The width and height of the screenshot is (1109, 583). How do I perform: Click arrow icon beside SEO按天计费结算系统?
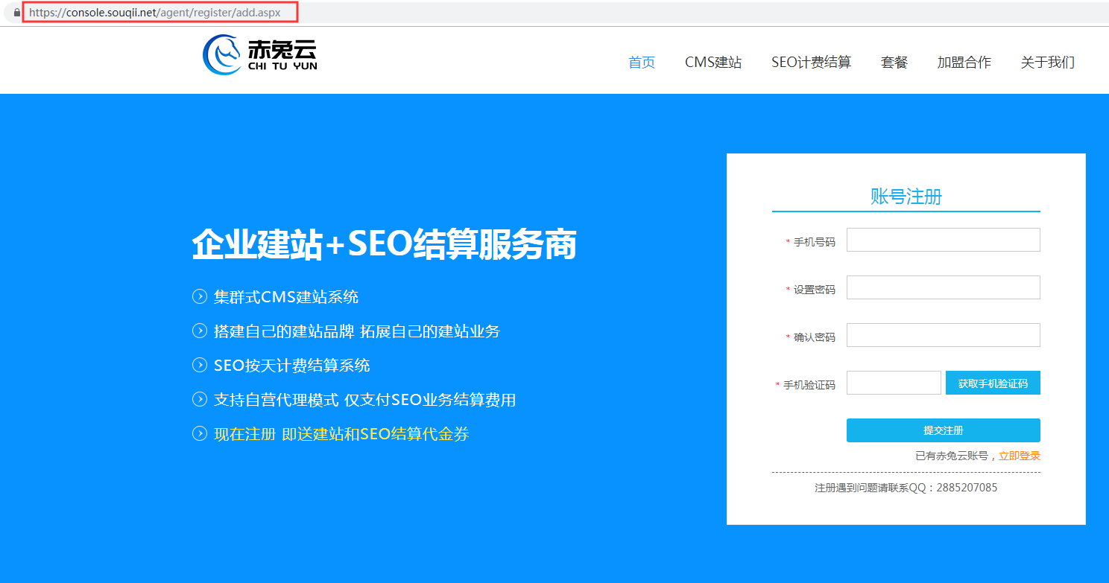tap(200, 365)
